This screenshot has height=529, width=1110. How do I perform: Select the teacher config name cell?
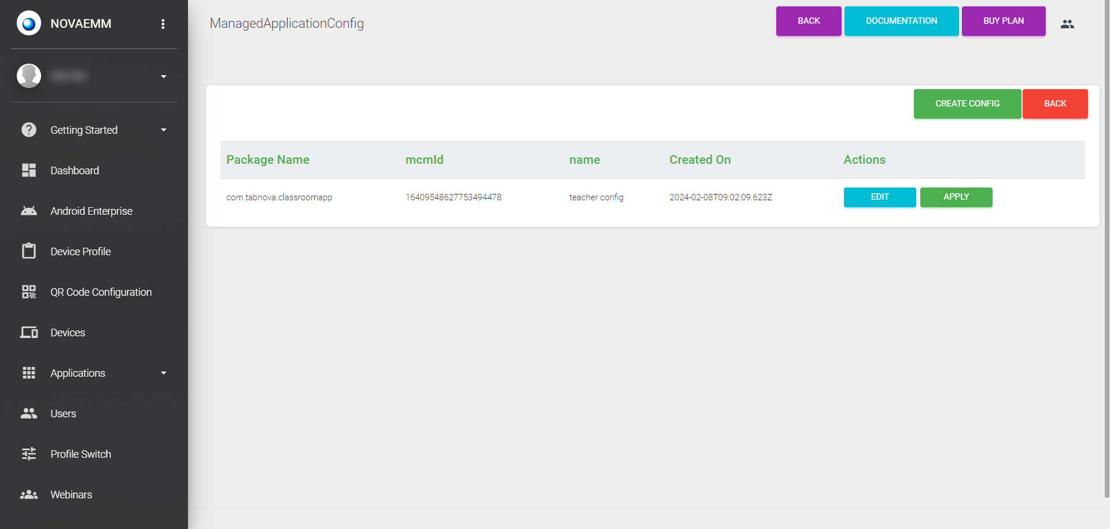pyautogui.click(x=596, y=197)
